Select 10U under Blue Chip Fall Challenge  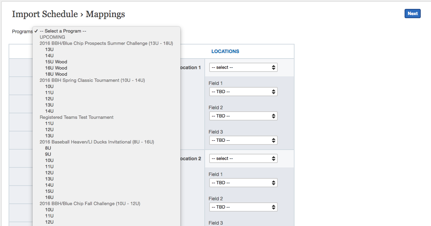(x=106, y=210)
